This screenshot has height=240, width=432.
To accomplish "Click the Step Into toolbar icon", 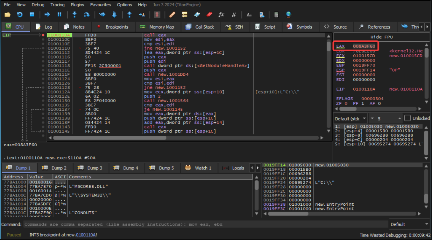I will coord(74,15).
